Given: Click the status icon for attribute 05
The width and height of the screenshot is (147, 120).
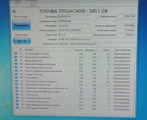Looking at the screenshot, I should (16, 67).
